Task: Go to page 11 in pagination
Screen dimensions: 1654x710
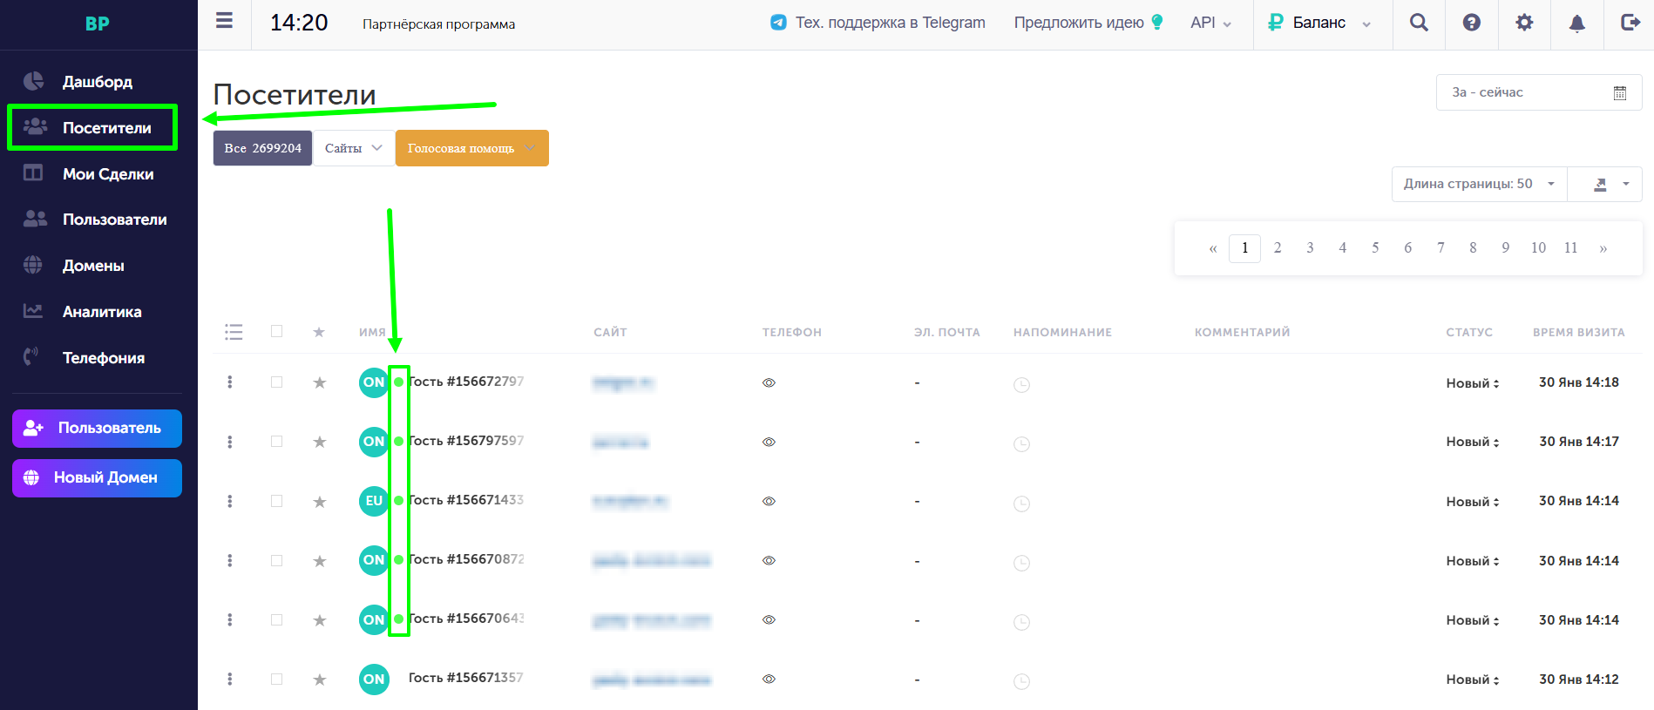Action: [1570, 248]
